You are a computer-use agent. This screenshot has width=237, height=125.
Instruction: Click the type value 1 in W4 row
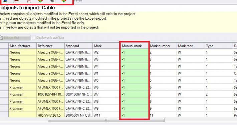[219, 66]
